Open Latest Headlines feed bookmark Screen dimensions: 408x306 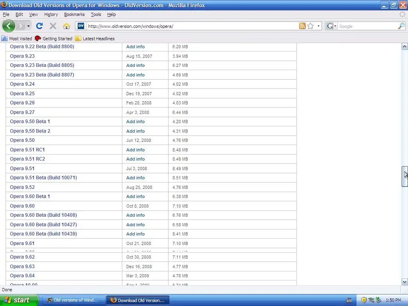[x=95, y=39]
